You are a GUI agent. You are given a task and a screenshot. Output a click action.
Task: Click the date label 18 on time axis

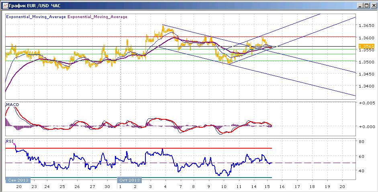pyautogui.click(x=312, y=187)
